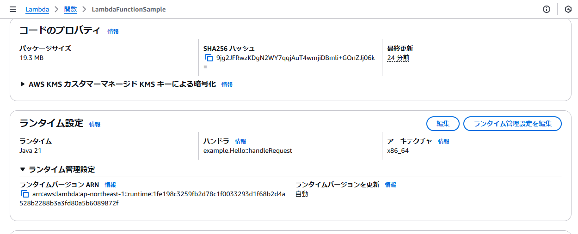The image size is (578, 234).
Task: Open 情報 link next to アーキテクチャ
Action: pos(444,142)
